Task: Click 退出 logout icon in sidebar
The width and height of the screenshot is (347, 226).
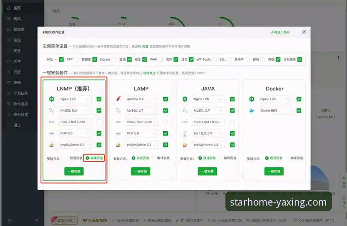Action: click(x=9, y=125)
